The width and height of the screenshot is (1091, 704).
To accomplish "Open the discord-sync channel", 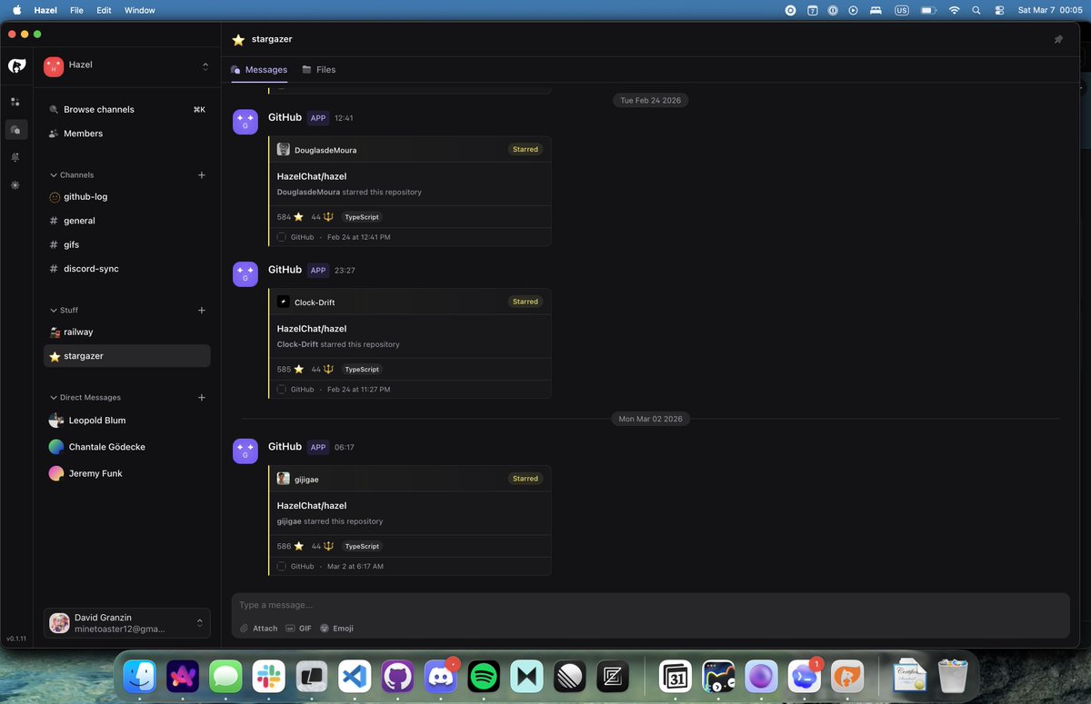I will [x=127, y=269].
